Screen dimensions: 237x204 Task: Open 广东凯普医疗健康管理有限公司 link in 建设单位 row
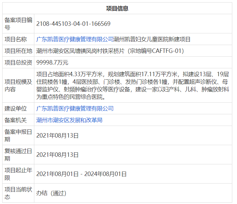point(75,109)
